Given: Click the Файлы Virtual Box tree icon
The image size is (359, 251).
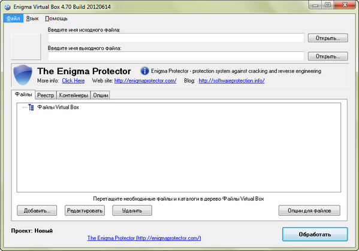Looking at the screenshot, I should [31, 108].
